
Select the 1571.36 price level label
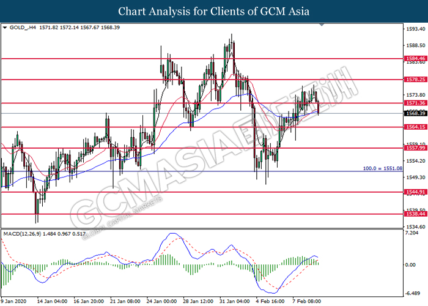tap(415, 103)
